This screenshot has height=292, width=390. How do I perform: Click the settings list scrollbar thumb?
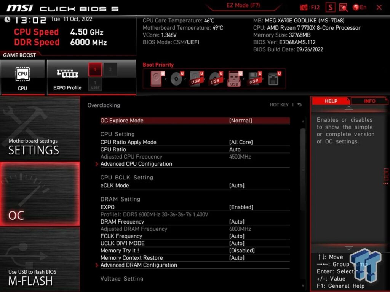coord(303,169)
